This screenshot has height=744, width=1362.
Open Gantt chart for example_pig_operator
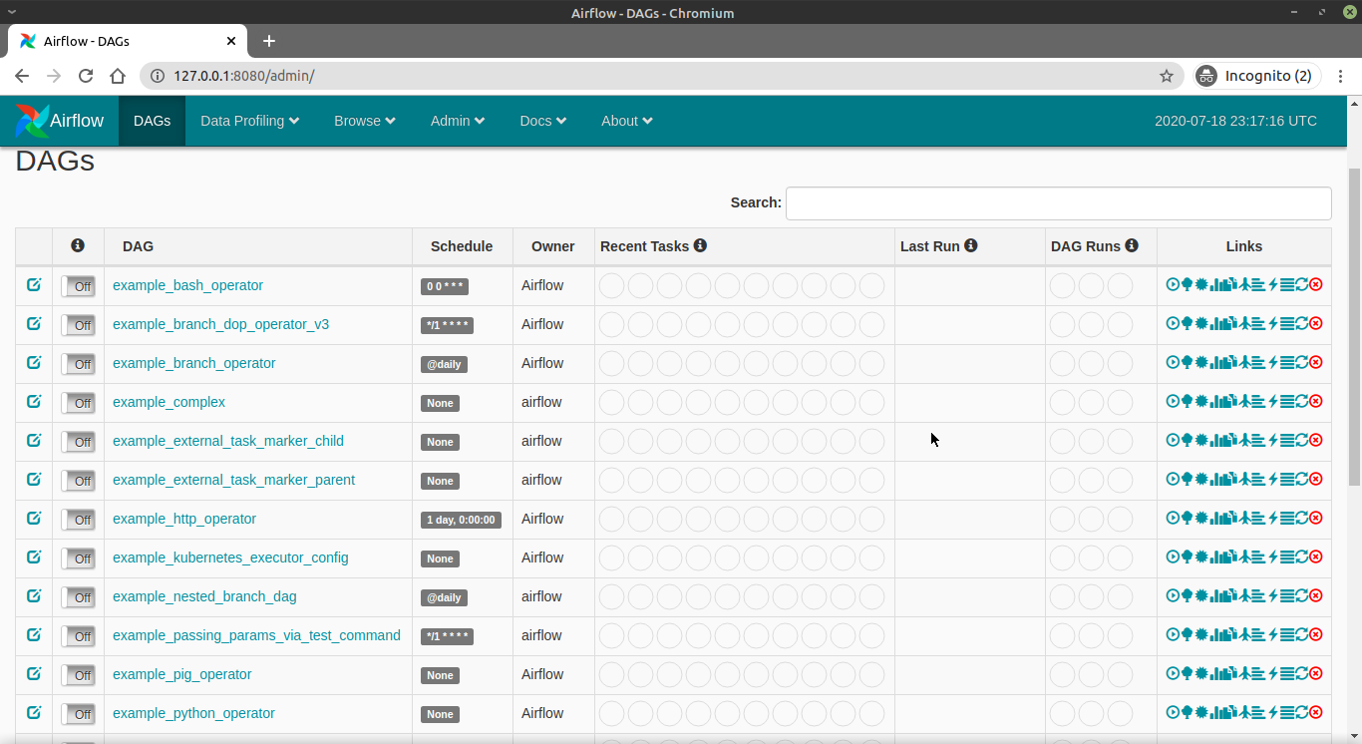(1258, 673)
